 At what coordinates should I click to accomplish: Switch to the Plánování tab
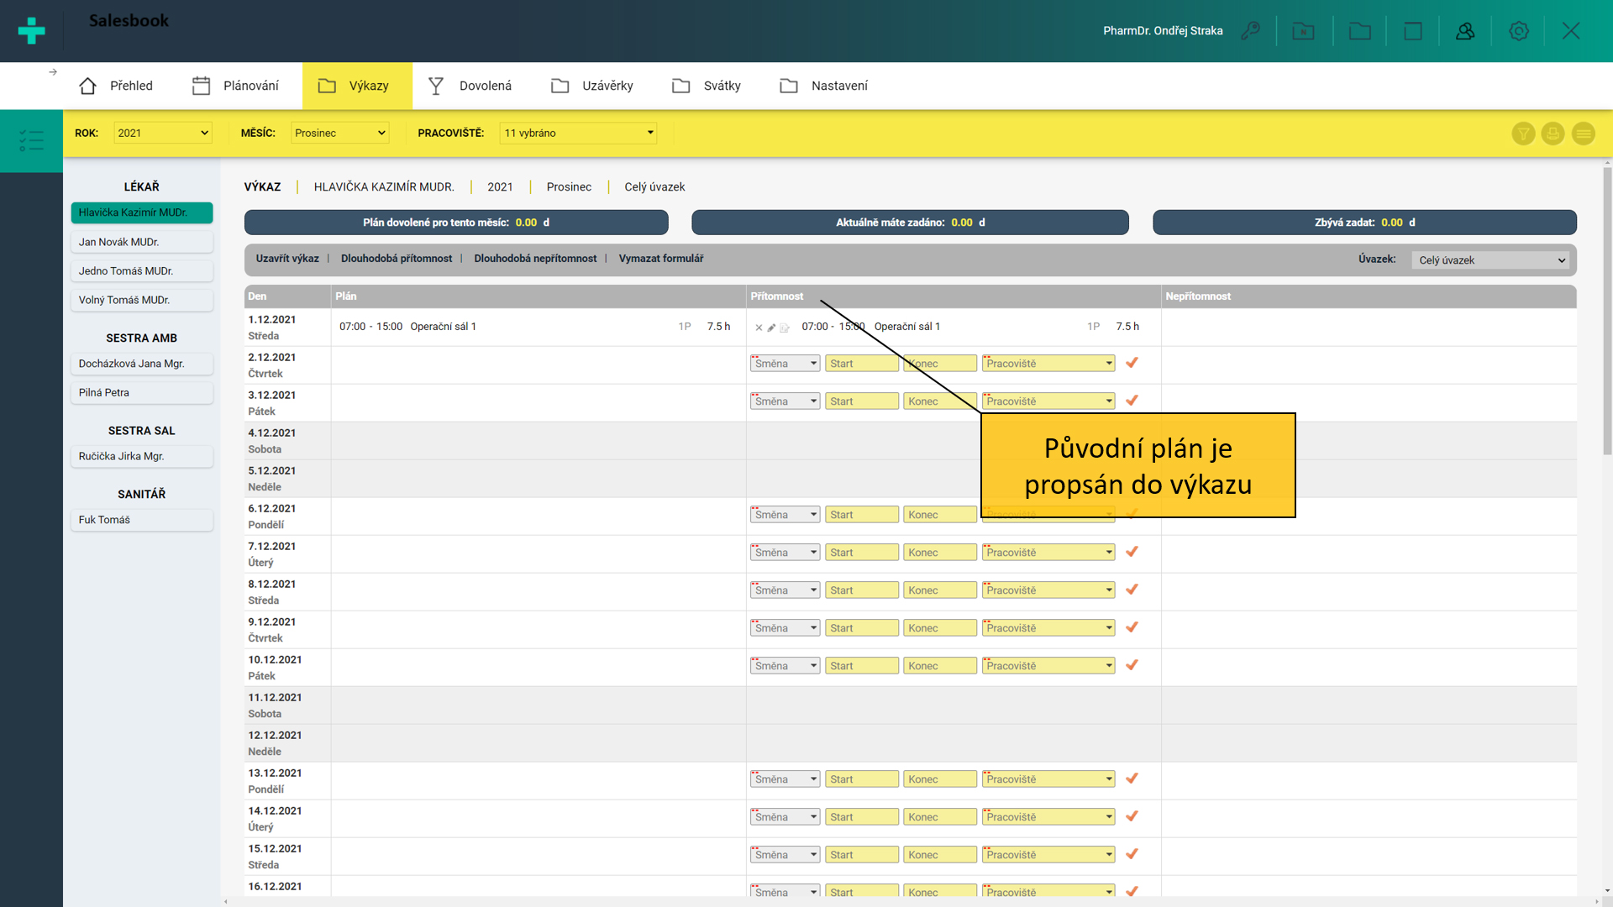point(235,86)
